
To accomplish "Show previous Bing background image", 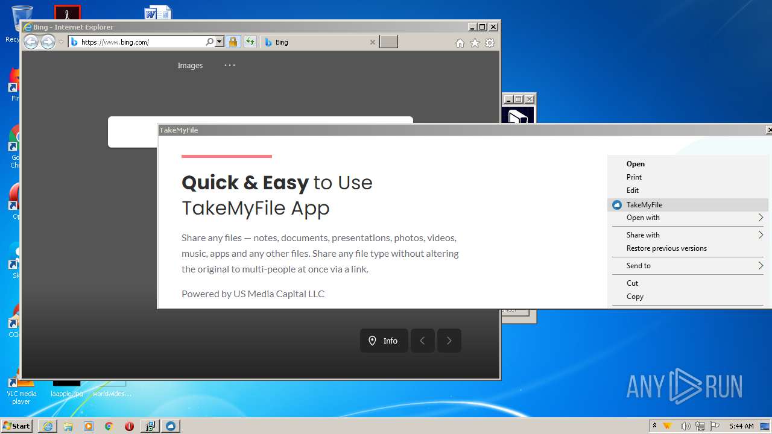I will [423, 341].
